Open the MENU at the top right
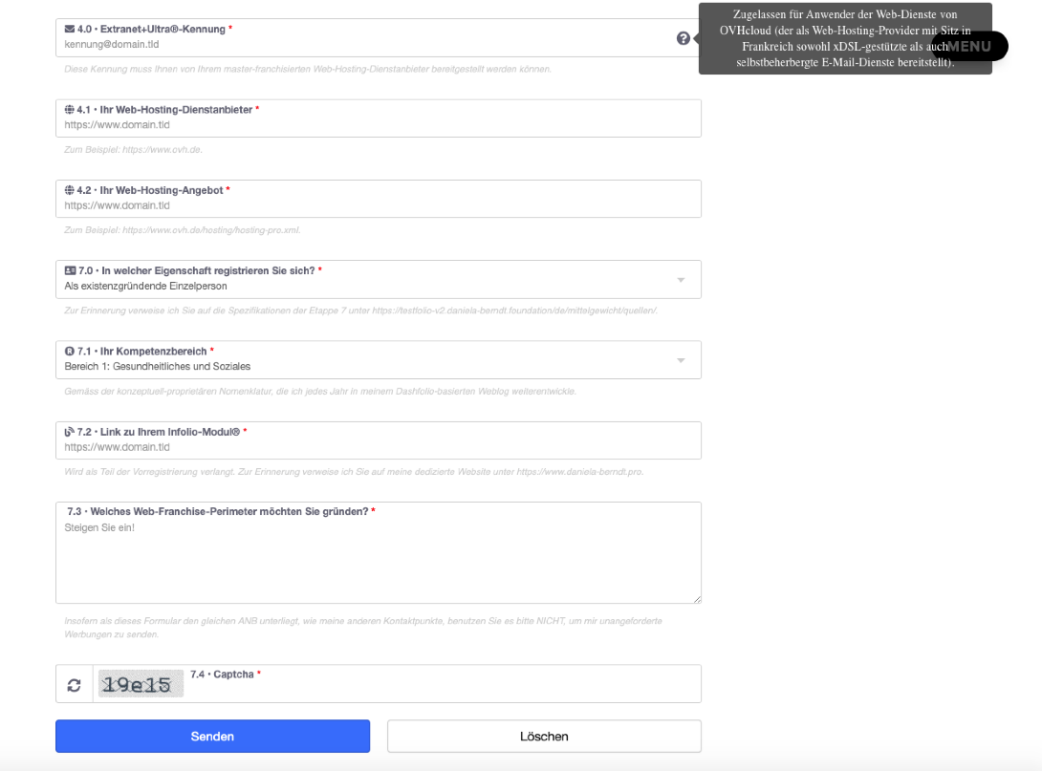The image size is (1042, 771). tap(971, 45)
